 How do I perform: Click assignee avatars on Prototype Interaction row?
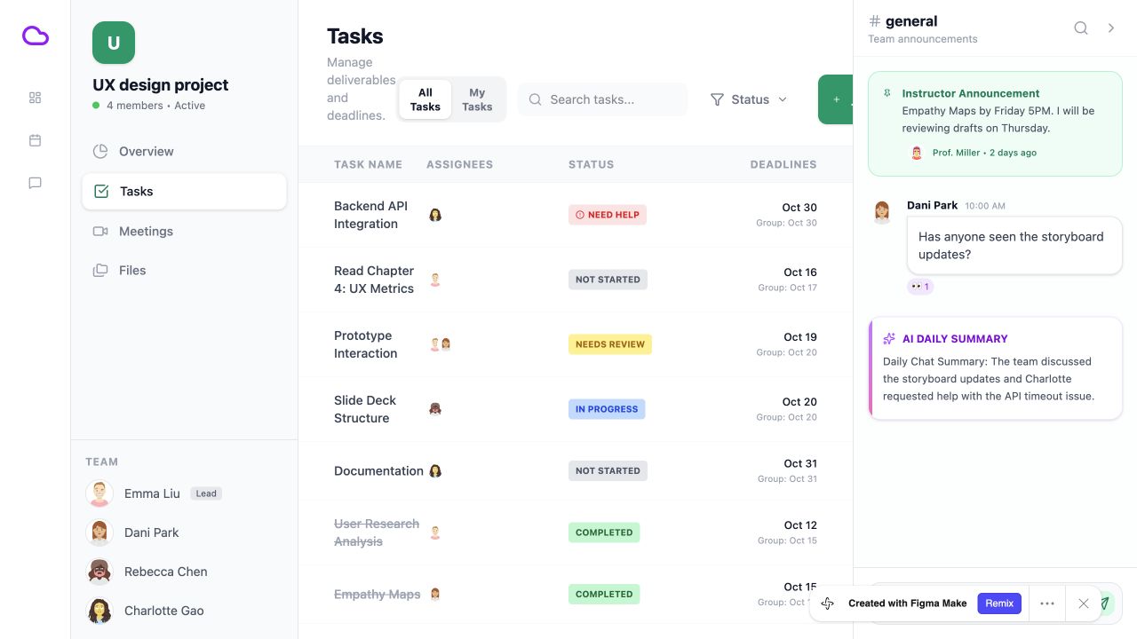(441, 344)
